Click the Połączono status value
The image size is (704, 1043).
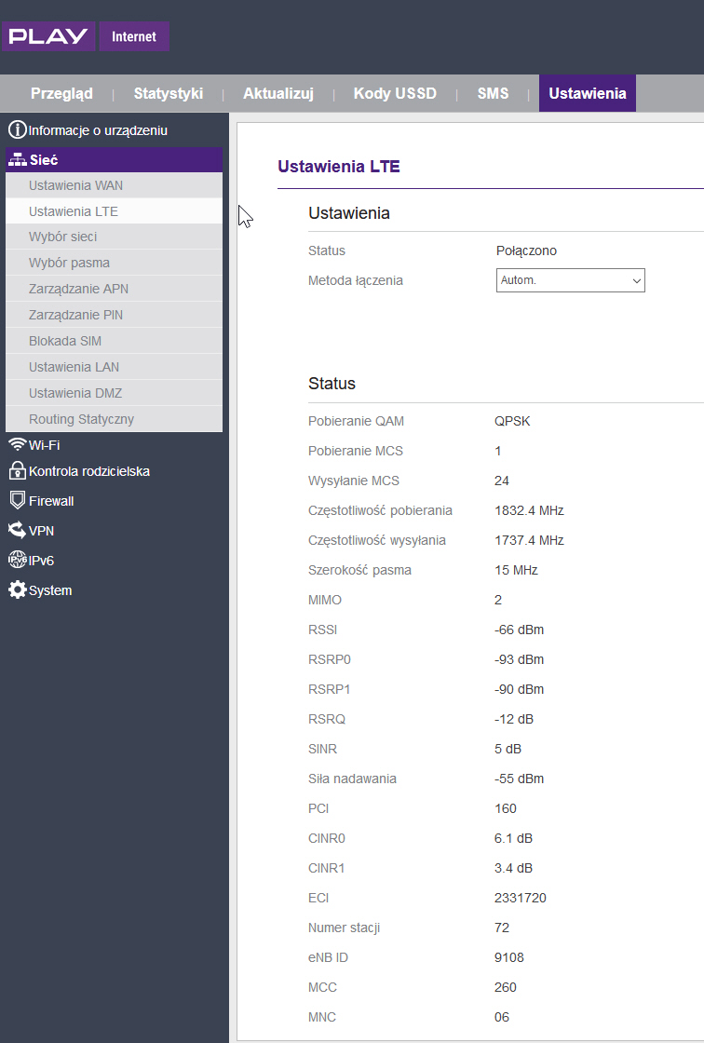click(x=526, y=251)
